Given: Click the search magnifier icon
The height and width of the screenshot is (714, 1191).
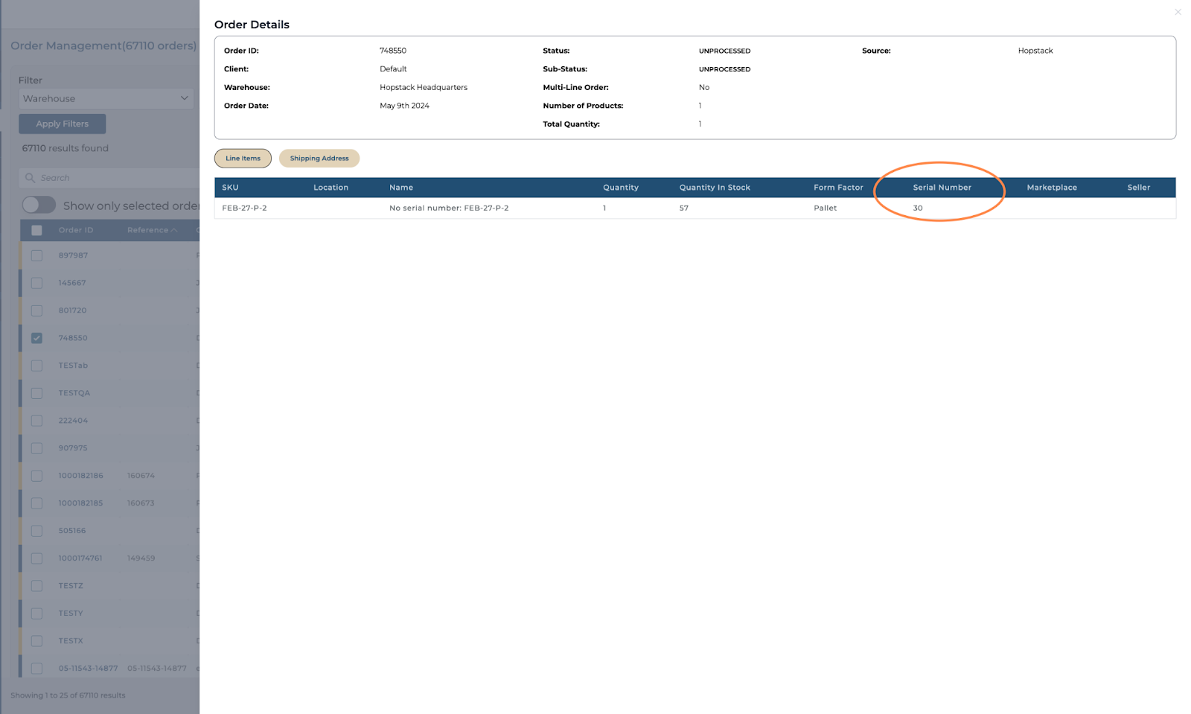Looking at the screenshot, I should tap(31, 178).
